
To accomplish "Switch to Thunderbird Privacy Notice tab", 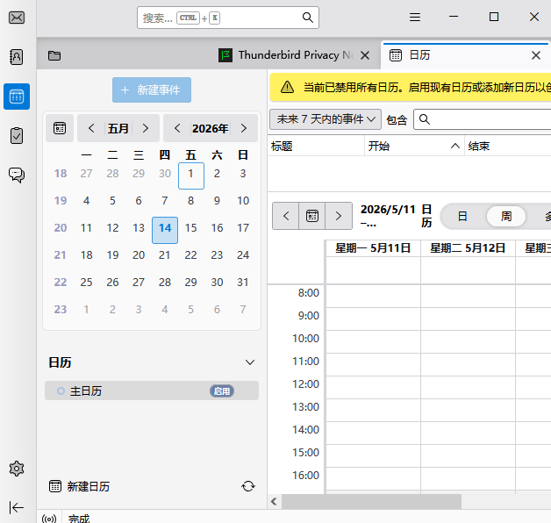I will tap(295, 55).
